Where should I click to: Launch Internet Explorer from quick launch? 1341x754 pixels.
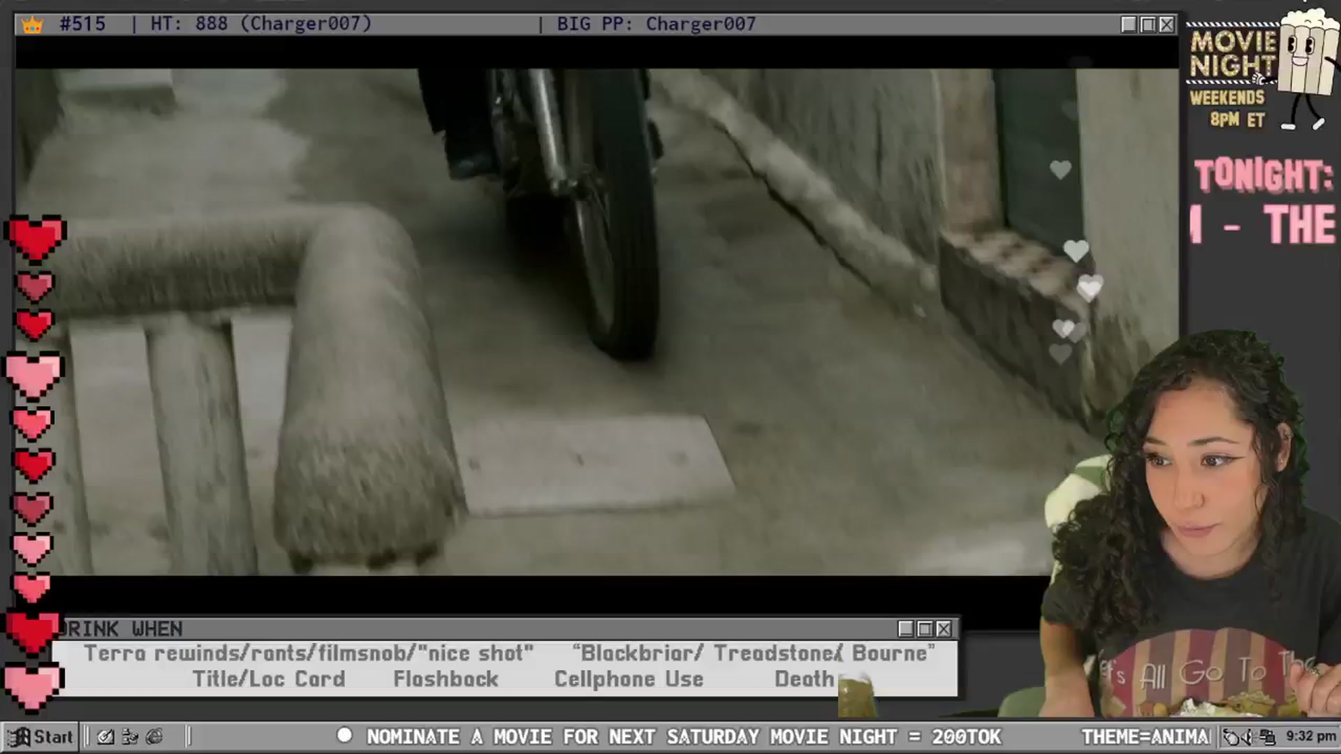tap(154, 737)
